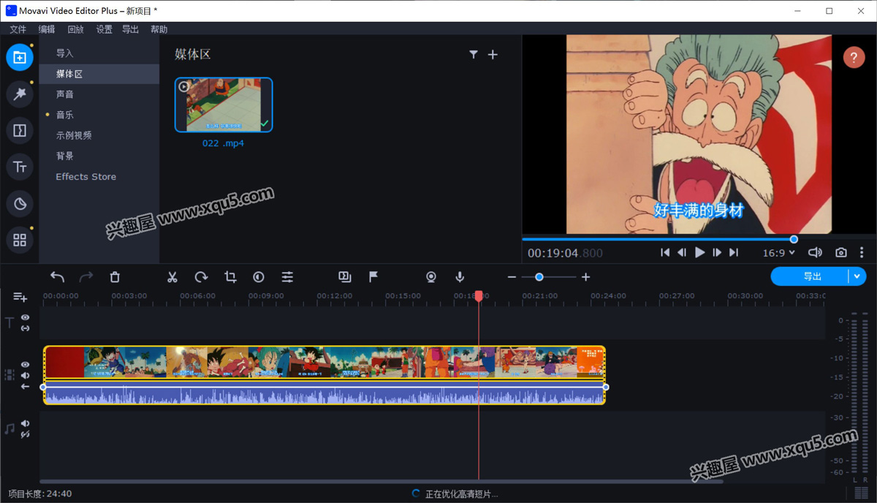Toggle visibility of the title track eye icon

tap(26, 317)
